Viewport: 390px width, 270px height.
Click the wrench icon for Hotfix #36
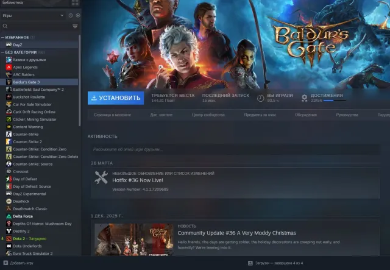tap(101, 177)
